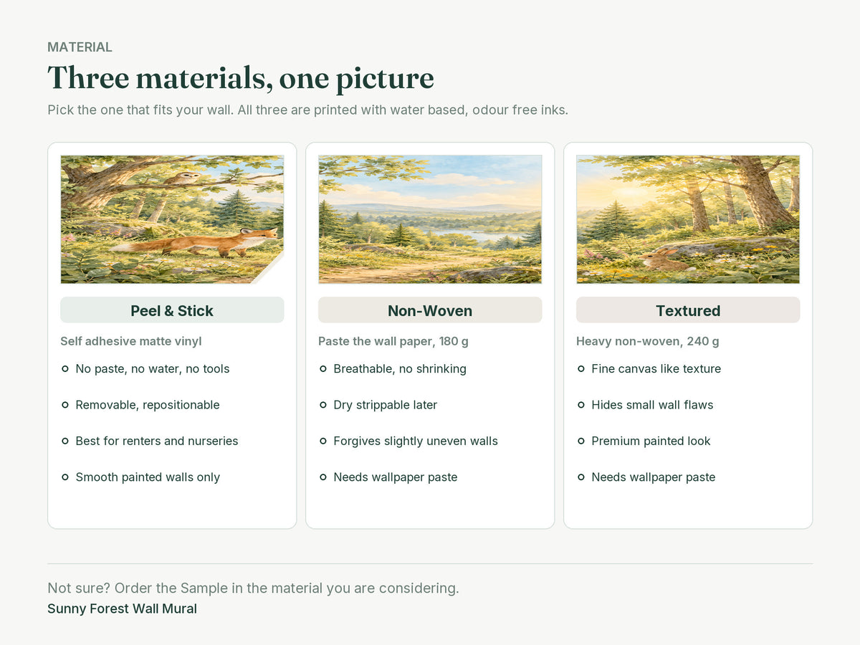Screen dimensions: 860x645
Task: Select the Non-Woven material button
Action: [x=430, y=310]
